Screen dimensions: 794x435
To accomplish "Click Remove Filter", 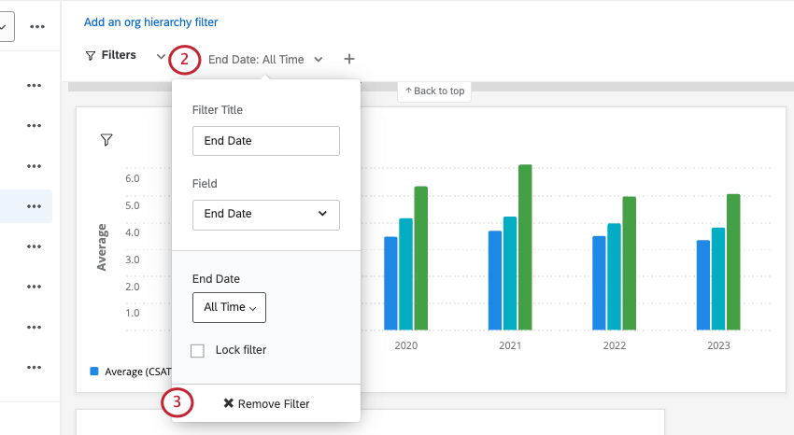I will [266, 403].
